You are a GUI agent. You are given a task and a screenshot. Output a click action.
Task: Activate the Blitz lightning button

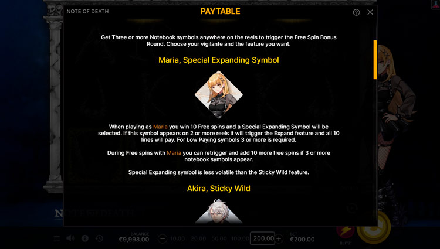tap(345, 234)
